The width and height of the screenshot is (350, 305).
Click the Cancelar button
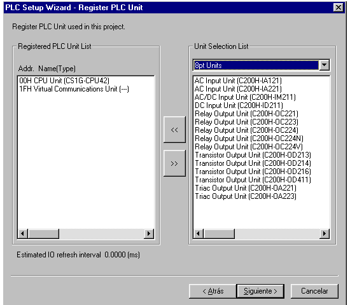tap(314, 291)
